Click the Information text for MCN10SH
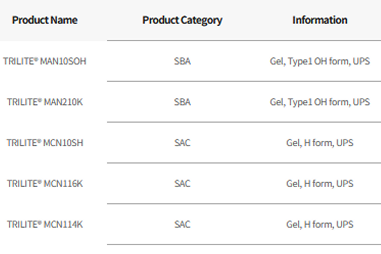This screenshot has height=254, width=381. (319, 143)
